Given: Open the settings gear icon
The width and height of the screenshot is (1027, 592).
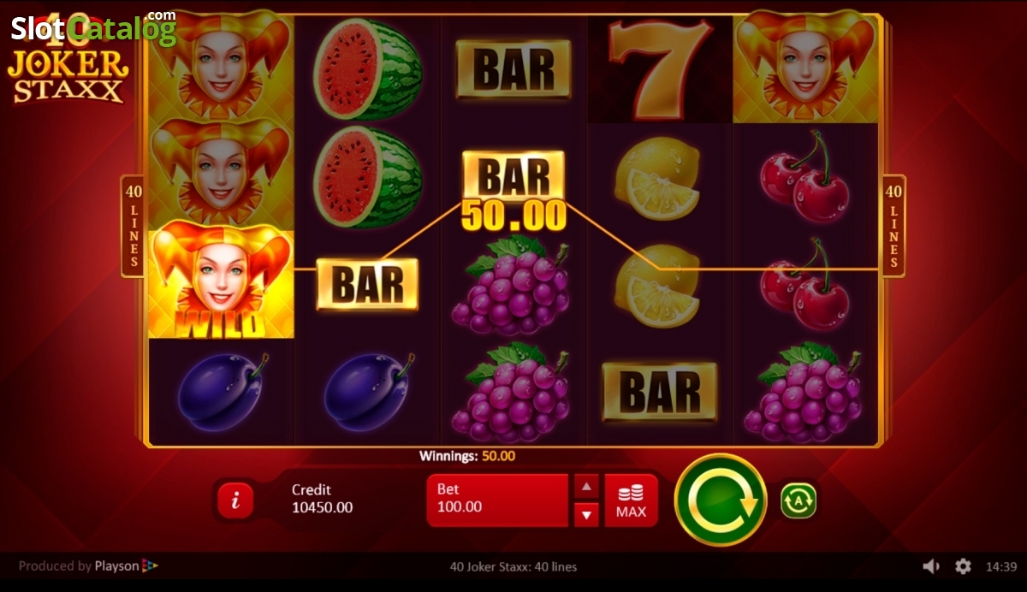Looking at the screenshot, I should (x=963, y=566).
